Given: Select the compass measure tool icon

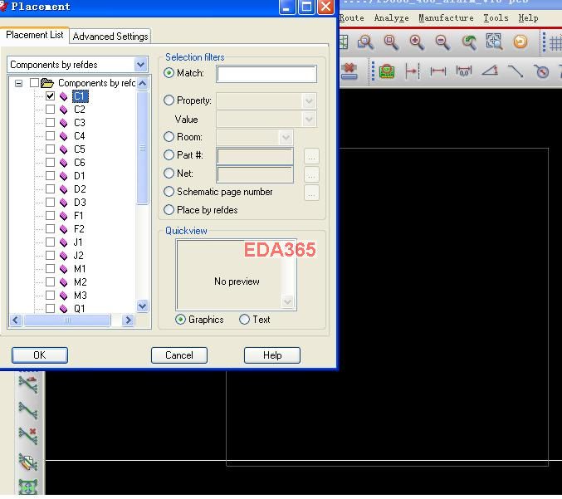Looking at the screenshot, I should (541, 71).
